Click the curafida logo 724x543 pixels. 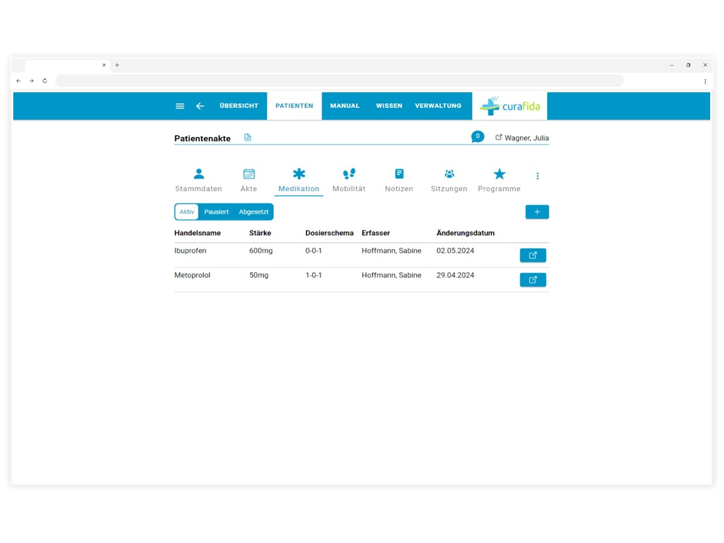coord(510,106)
